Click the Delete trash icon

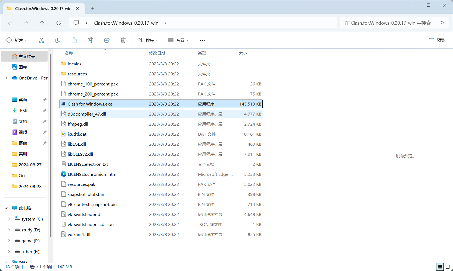[x=123, y=40]
